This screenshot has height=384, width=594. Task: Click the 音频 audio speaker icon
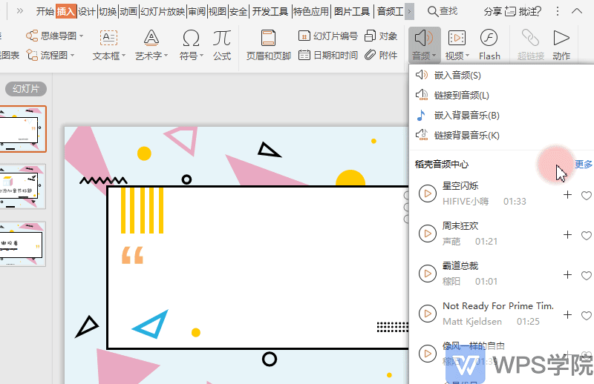(424, 38)
